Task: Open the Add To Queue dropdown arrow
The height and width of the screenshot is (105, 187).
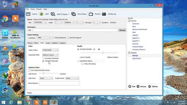Action: 69,14
